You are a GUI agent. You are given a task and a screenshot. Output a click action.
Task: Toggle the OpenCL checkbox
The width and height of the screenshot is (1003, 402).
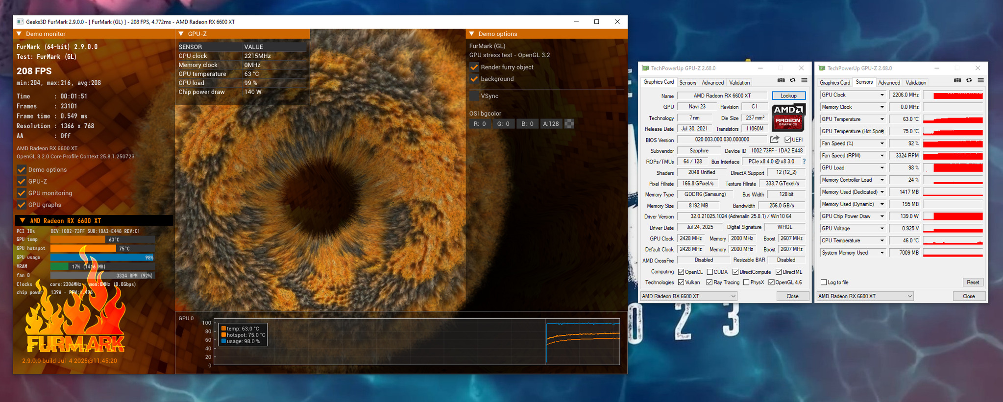coord(681,272)
